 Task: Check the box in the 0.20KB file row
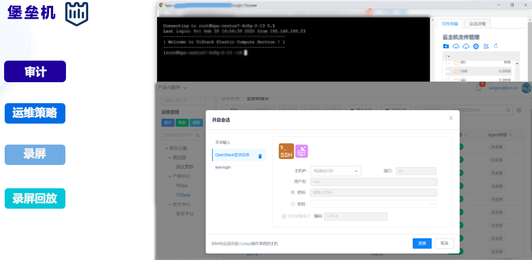coord(448,71)
